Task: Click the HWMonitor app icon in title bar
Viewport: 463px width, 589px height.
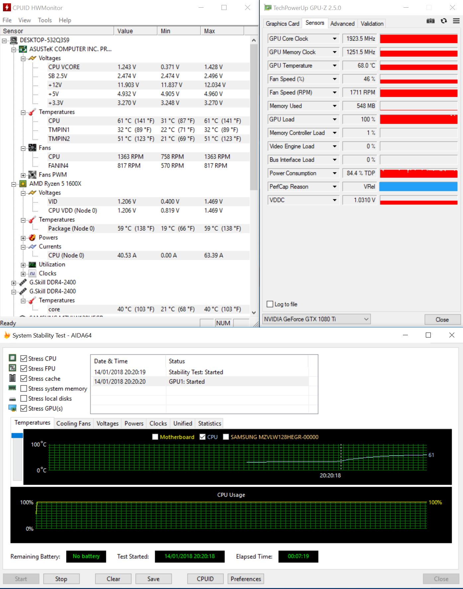Action: [x=7, y=7]
